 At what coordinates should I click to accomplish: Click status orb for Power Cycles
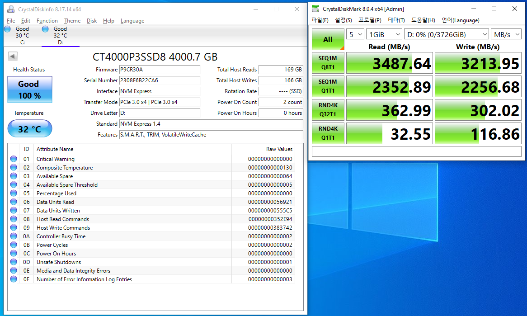[14, 245]
